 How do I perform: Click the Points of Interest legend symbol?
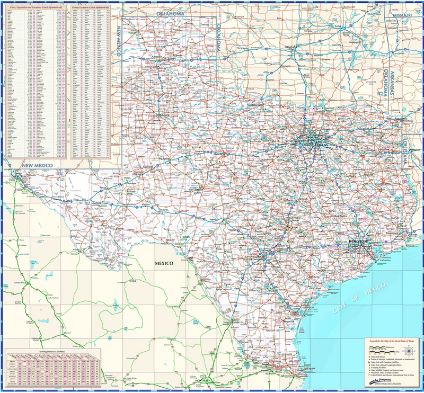[369, 359]
